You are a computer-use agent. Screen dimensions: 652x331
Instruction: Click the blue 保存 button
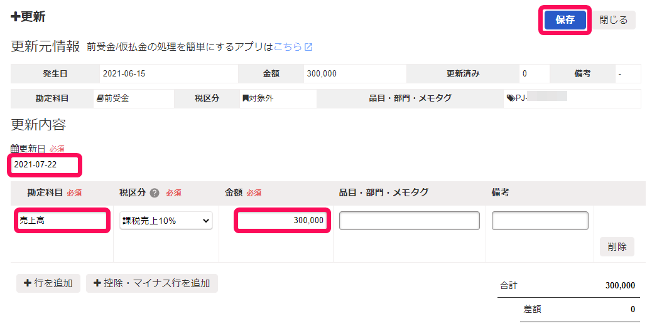point(565,20)
